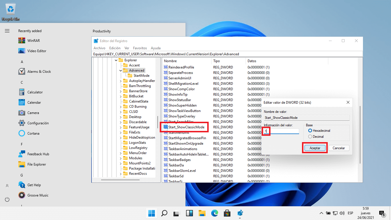
Task: Open Microsoft Store on the taskbar
Action: [x=227, y=213]
